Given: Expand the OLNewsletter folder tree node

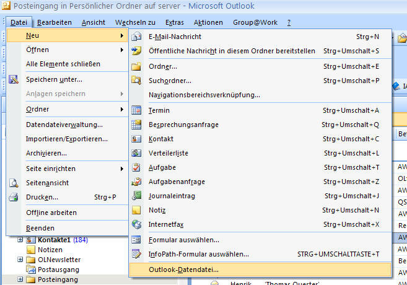Looking at the screenshot, I should tap(20, 260).
